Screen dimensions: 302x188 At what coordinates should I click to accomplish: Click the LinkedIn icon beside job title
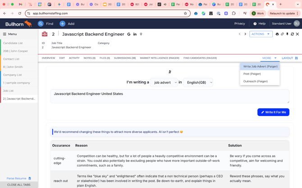click(135, 34)
